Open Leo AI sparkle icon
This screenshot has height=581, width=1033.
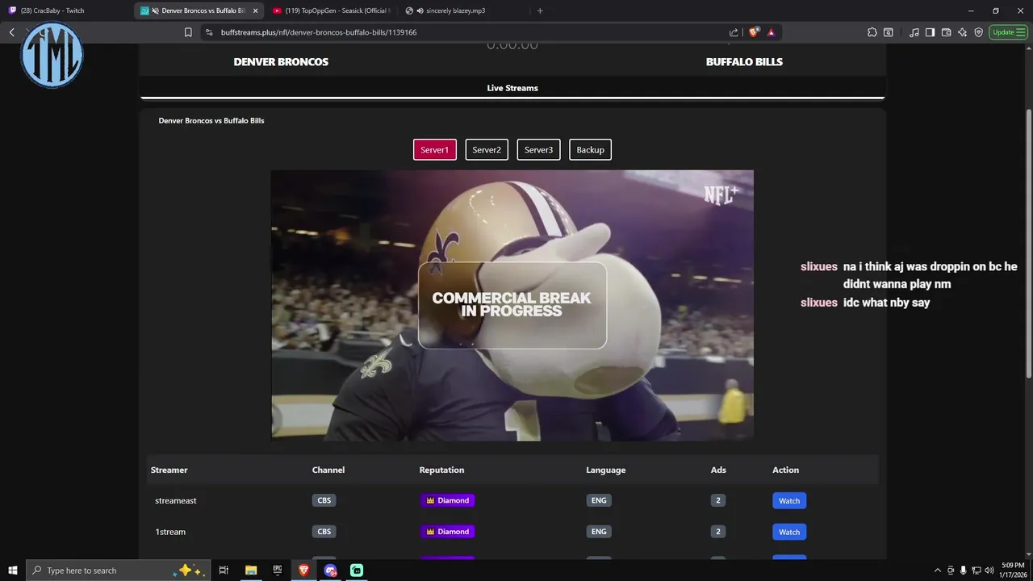pyautogui.click(x=962, y=32)
